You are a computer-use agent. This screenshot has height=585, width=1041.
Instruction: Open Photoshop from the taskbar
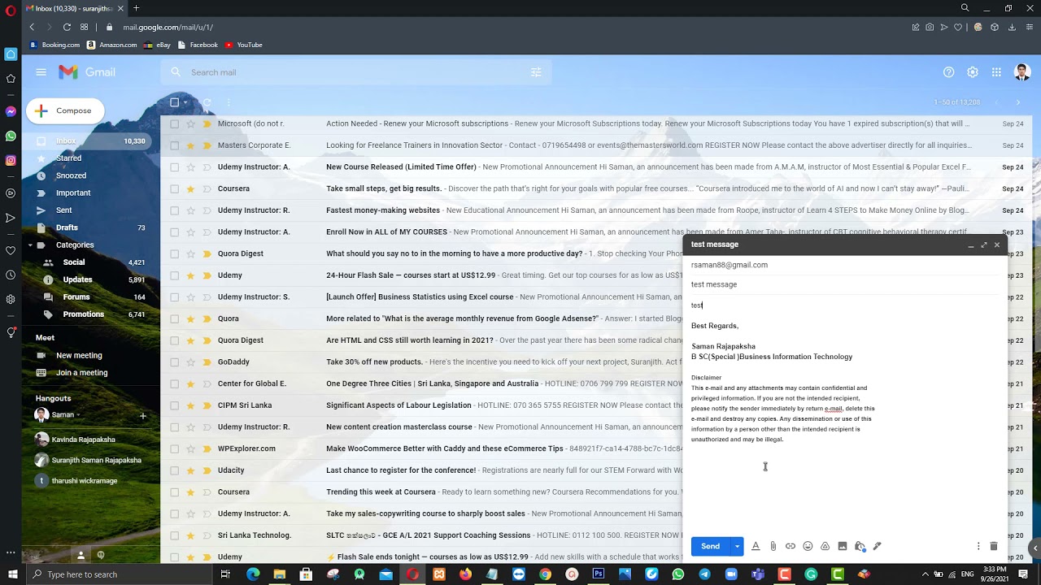599,574
